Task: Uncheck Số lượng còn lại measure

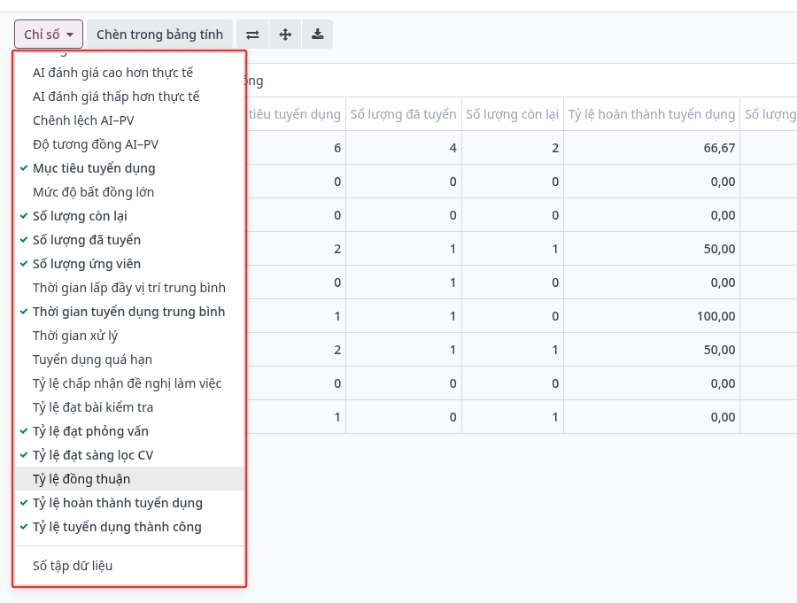Action: coord(129,216)
